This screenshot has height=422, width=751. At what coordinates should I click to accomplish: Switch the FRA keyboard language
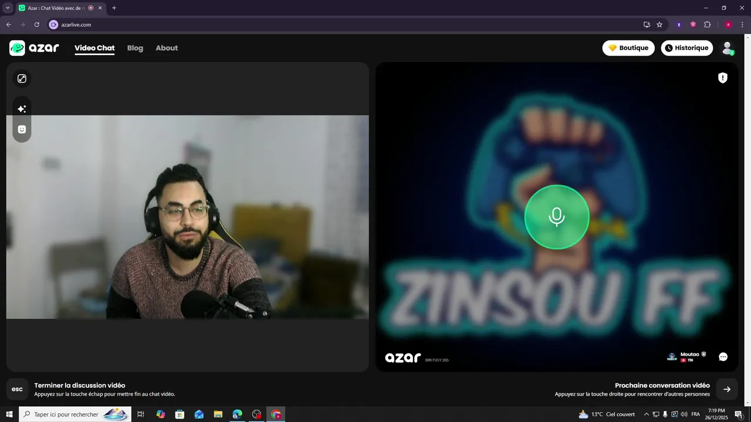[696, 414]
